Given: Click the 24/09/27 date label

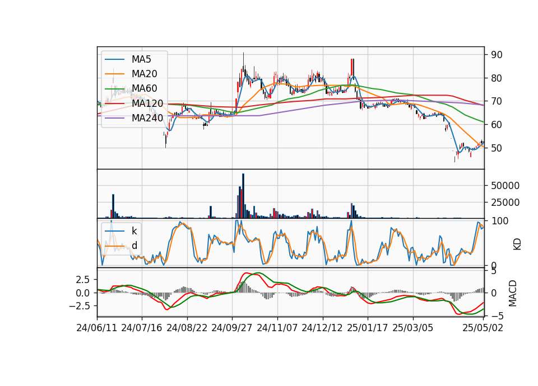Looking at the screenshot, I should point(232,328).
